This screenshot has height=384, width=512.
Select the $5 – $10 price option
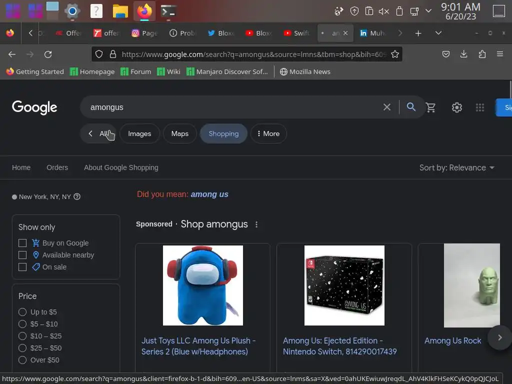coord(22,324)
